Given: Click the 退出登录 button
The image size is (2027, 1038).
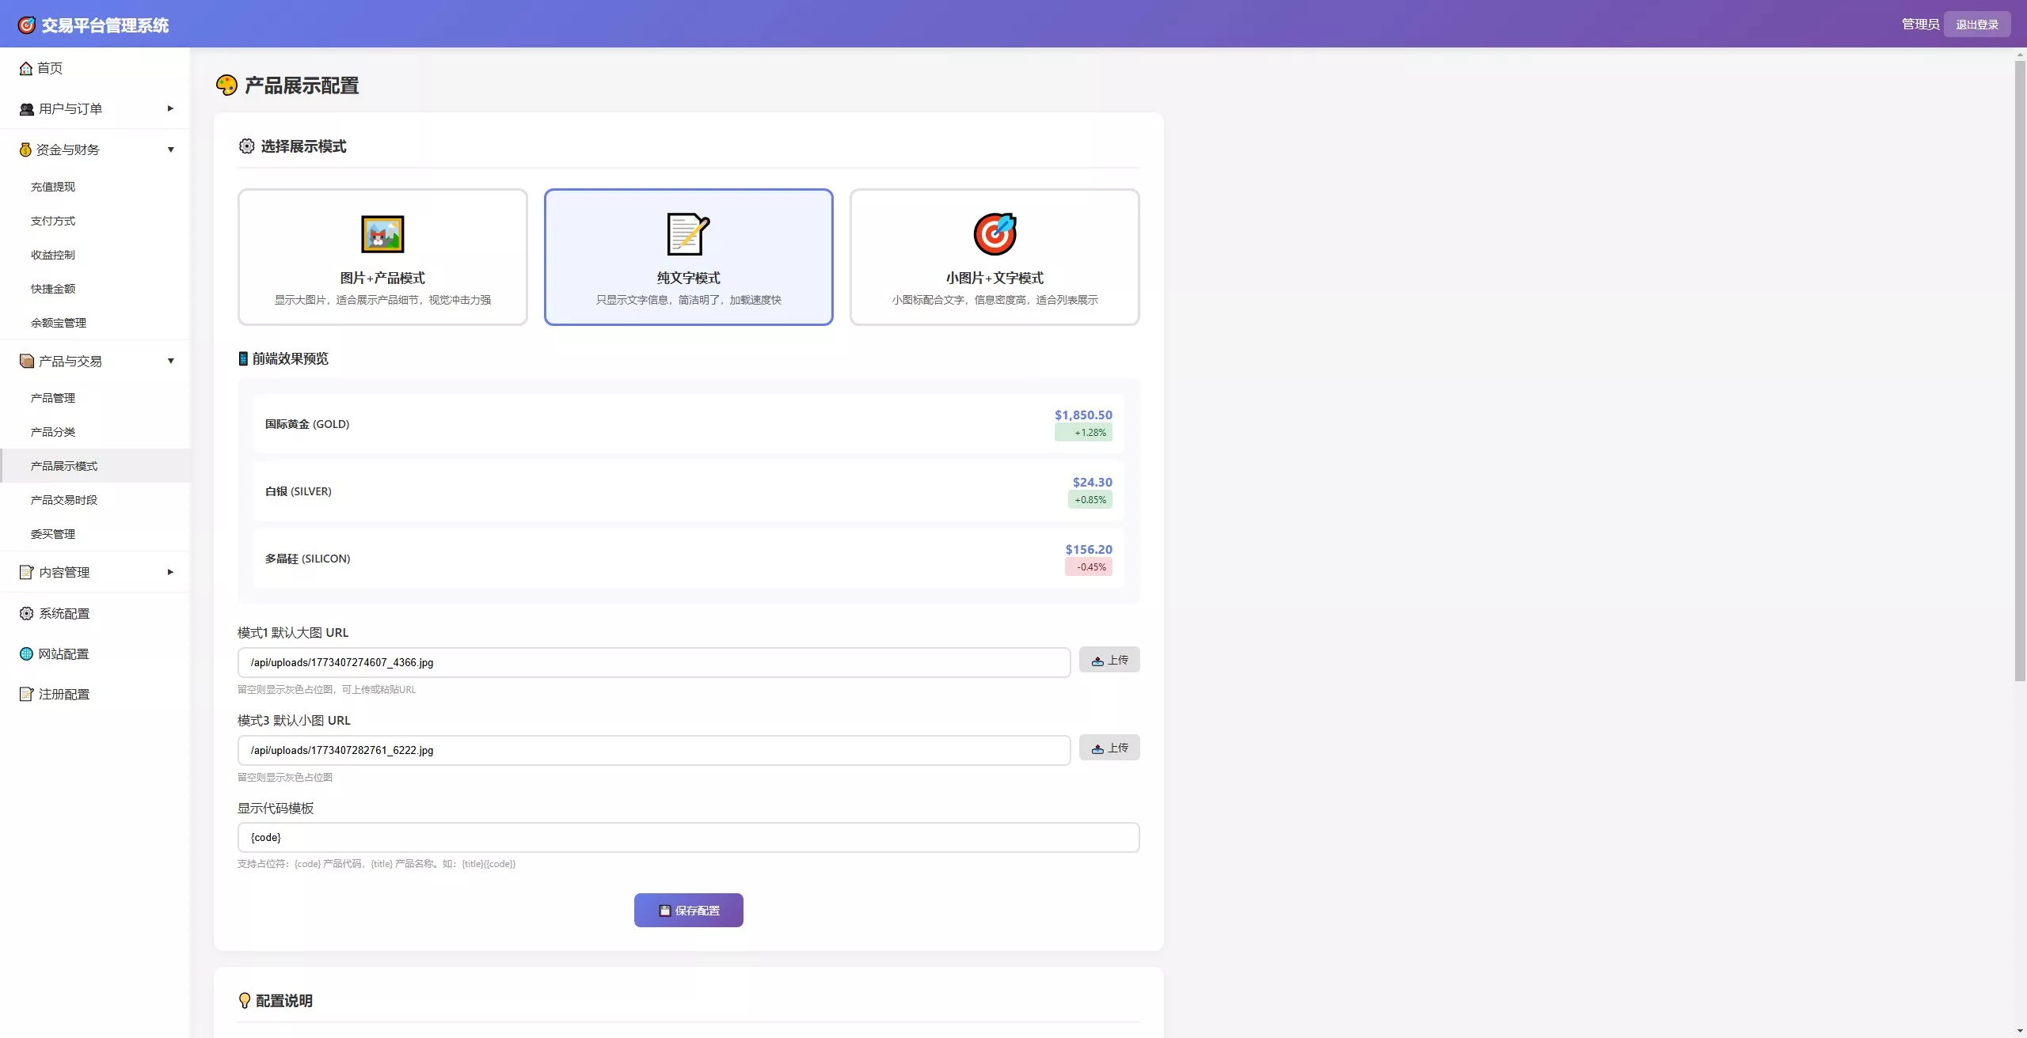Looking at the screenshot, I should (x=1976, y=25).
